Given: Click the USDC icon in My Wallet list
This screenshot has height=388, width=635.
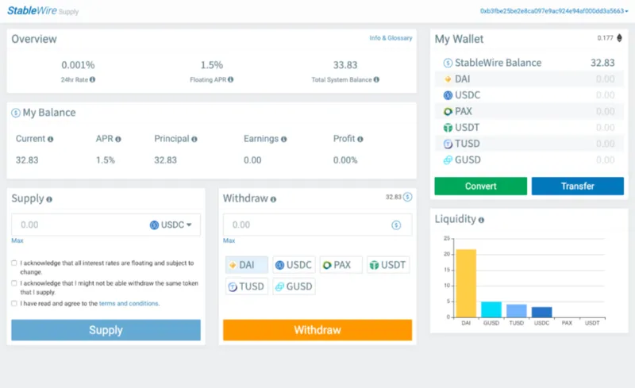Looking at the screenshot, I should pos(448,95).
